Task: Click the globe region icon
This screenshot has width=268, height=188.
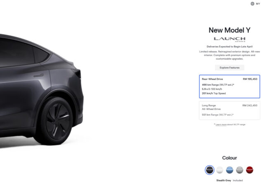Action: 252,4
